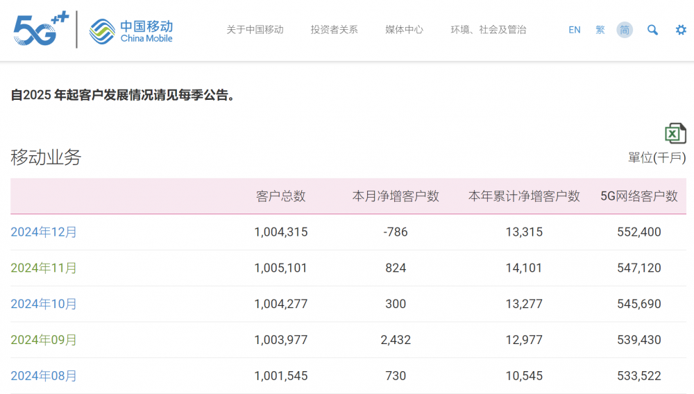Click the 本月净增客户数 column header
694x394 pixels.
point(396,196)
